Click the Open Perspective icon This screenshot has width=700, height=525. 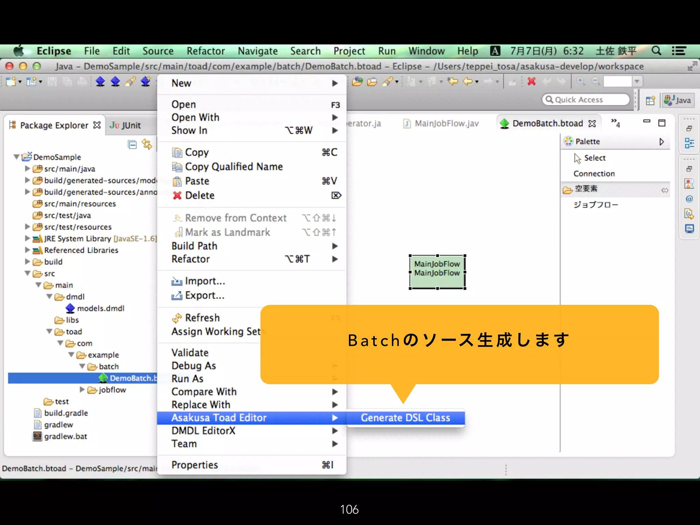point(650,100)
